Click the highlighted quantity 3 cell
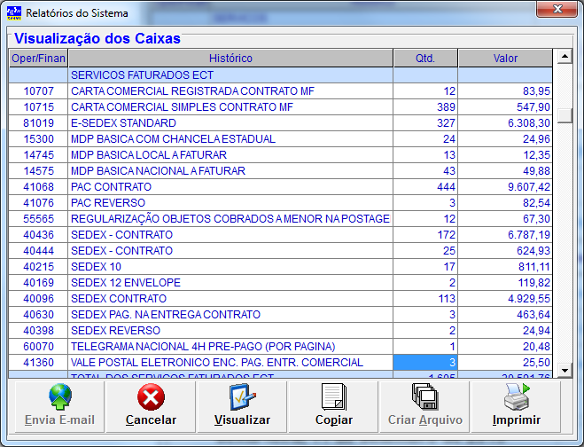 coord(425,363)
